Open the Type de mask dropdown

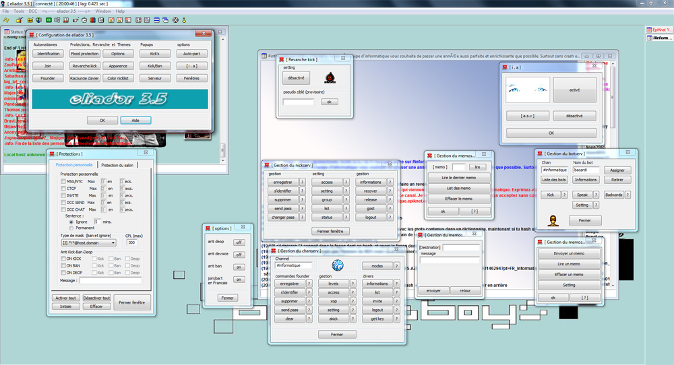click(x=112, y=242)
